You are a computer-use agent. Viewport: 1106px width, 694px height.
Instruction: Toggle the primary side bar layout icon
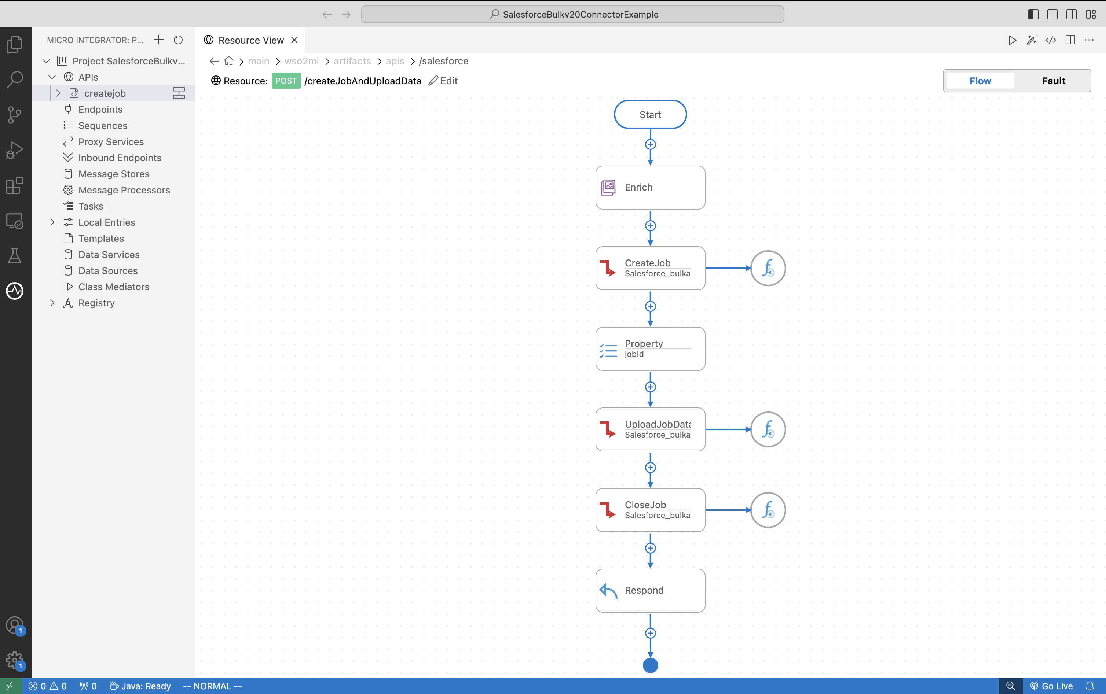point(1033,14)
